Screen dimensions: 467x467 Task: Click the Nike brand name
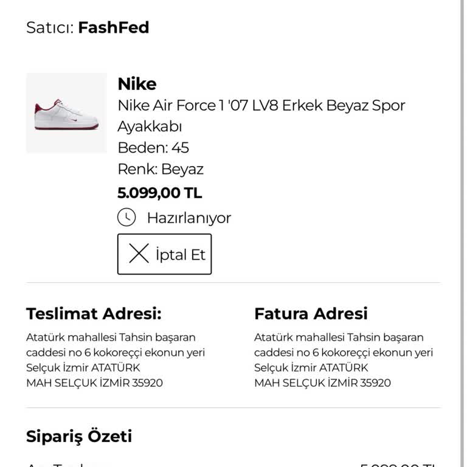[137, 84]
